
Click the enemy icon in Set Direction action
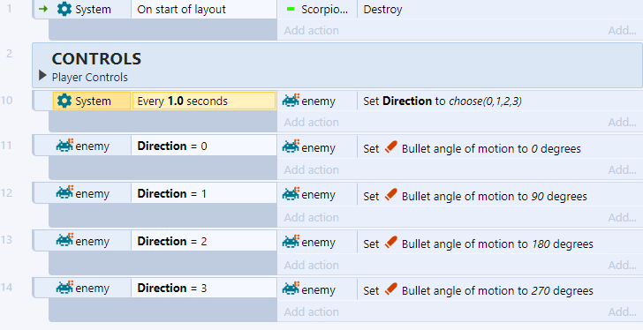pyautogui.click(x=291, y=100)
